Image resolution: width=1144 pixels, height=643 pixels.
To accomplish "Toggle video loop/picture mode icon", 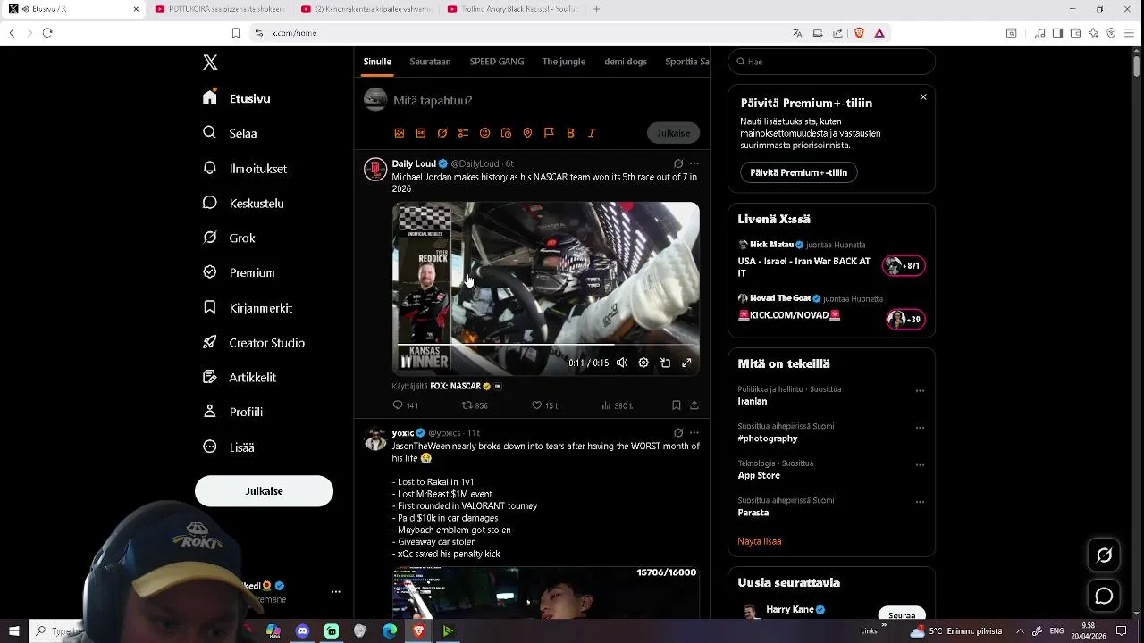I will pos(665,363).
